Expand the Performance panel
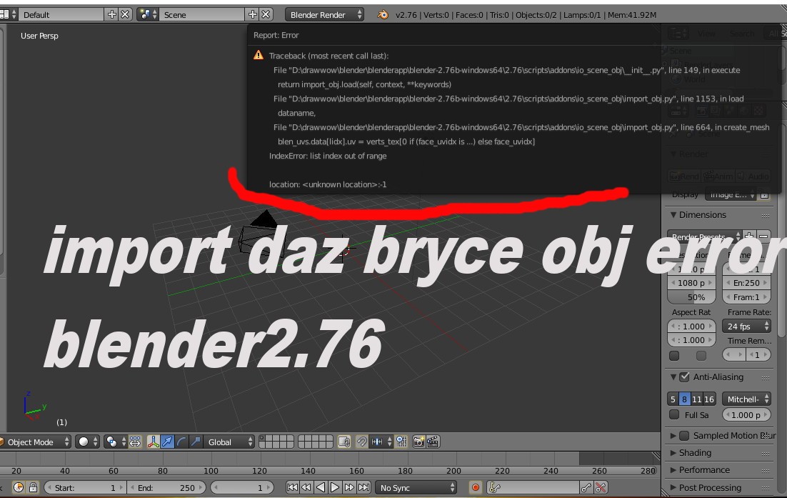Screen dimensions: 787x498 click(673, 470)
